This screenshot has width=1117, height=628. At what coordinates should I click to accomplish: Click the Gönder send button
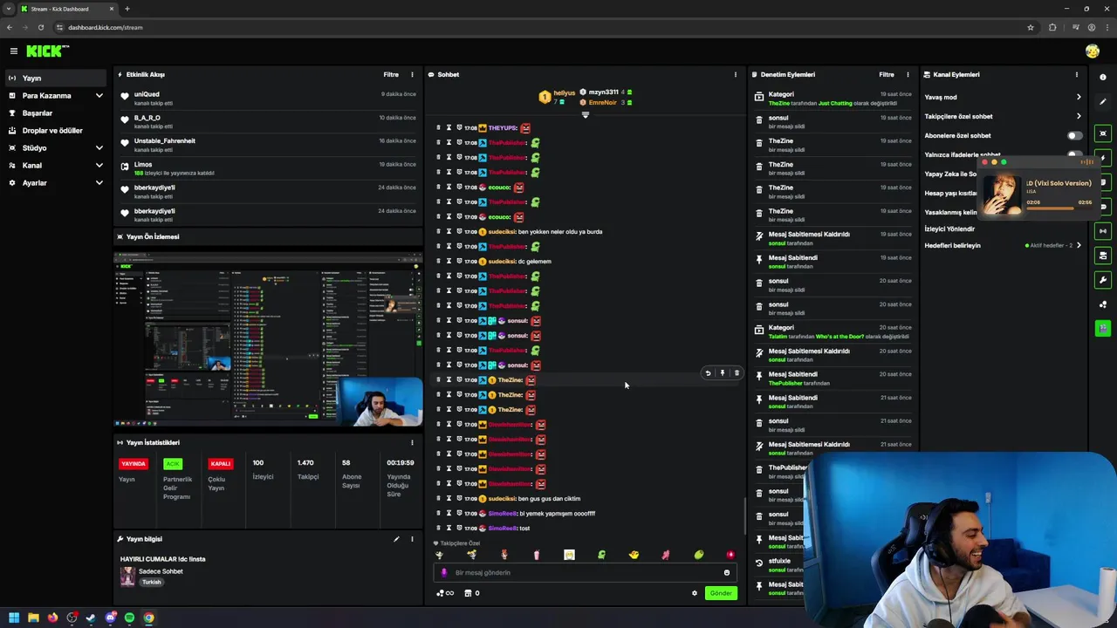pos(721,593)
